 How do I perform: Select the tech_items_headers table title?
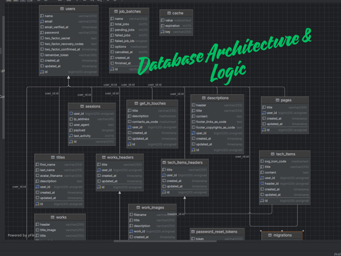pyautogui.click(x=185, y=162)
